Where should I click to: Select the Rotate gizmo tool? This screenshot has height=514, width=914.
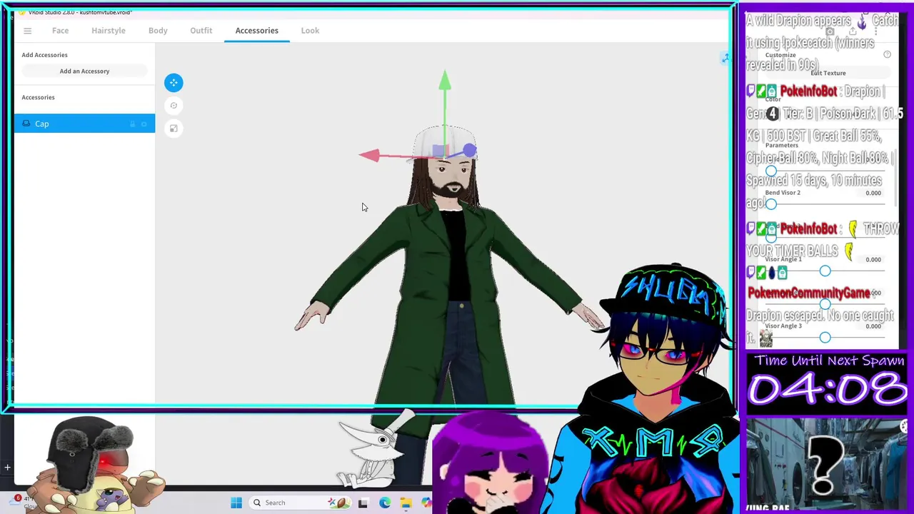[174, 106]
